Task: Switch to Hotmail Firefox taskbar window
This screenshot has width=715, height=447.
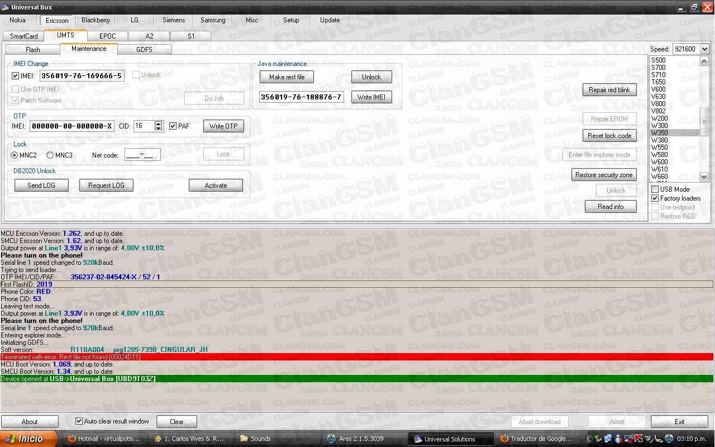Action: [x=104, y=439]
